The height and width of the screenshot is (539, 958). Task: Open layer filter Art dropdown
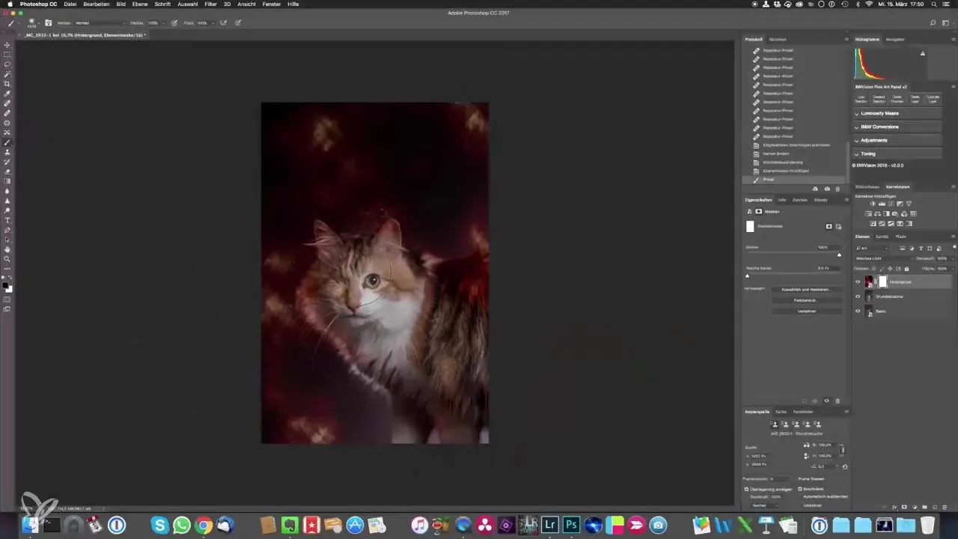(x=874, y=248)
